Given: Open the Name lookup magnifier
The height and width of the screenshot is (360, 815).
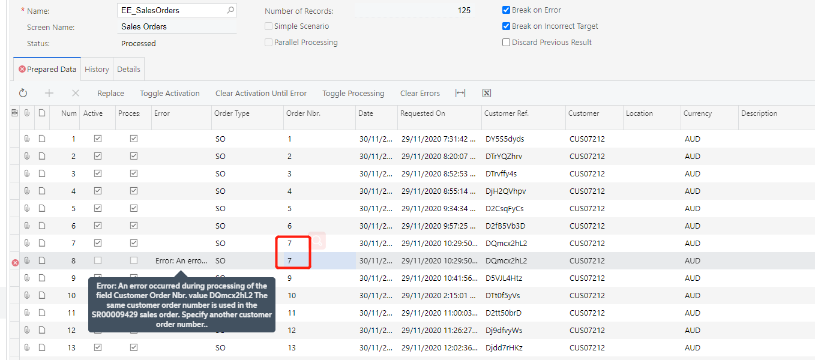Looking at the screenshot, I should [230, 10].
